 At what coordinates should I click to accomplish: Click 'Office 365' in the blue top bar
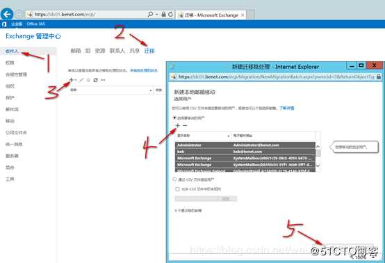pyautogui.click(x=36, y=24)
